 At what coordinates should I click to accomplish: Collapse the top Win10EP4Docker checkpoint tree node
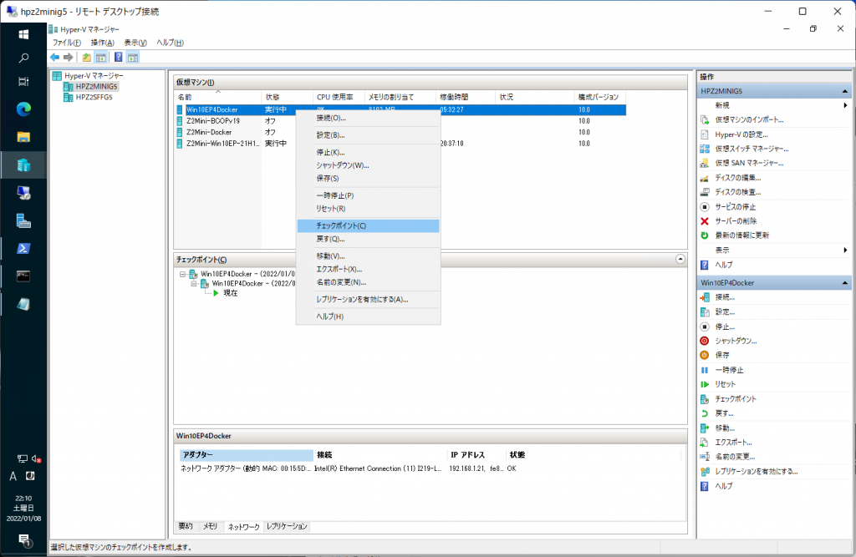[x=182, y=274]
